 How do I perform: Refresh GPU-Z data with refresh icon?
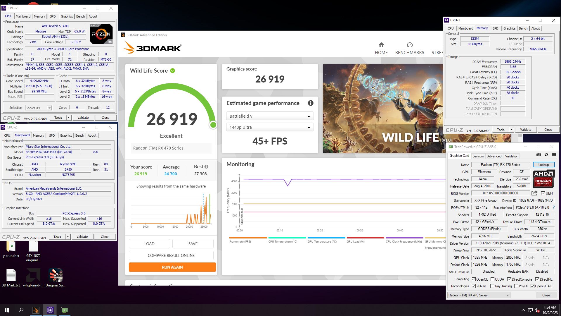point(546,154)
